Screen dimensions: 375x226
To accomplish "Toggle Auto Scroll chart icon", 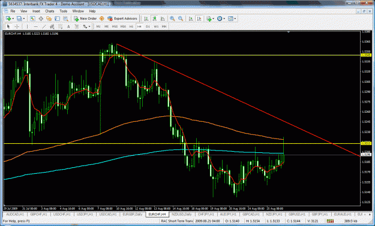I will pyautogui.click(x=191, y=19).
